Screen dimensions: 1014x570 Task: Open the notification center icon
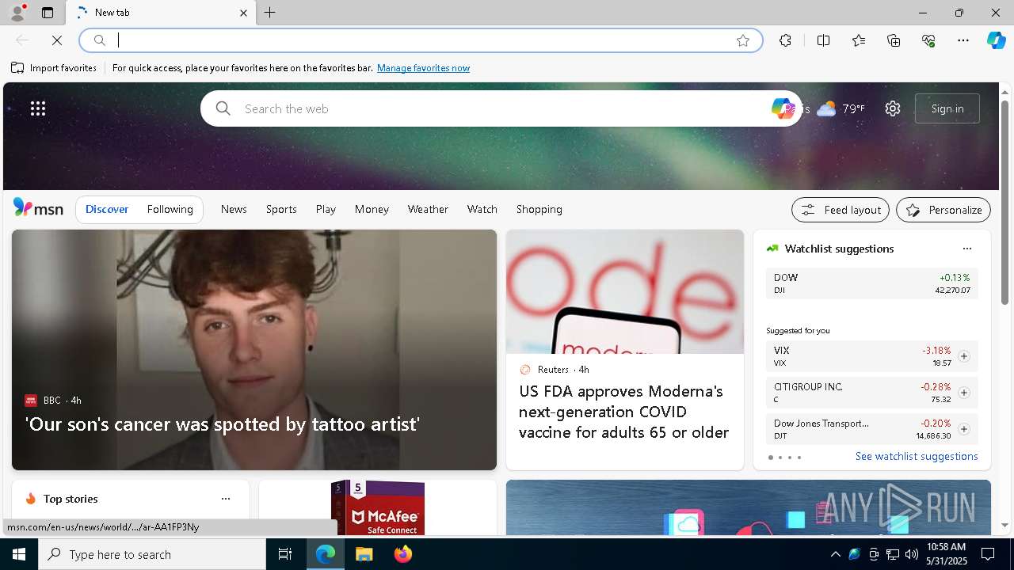pyautogui.click(x=988, y=554)
